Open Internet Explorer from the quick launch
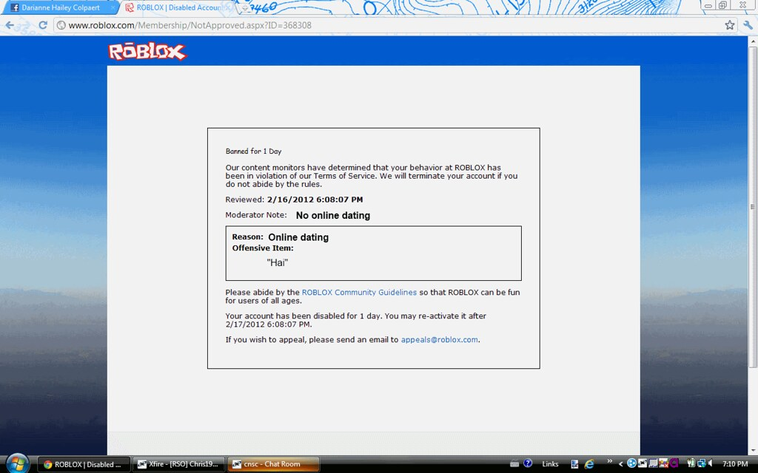Viewport: 758px width, 473px height. coord(588,464)
